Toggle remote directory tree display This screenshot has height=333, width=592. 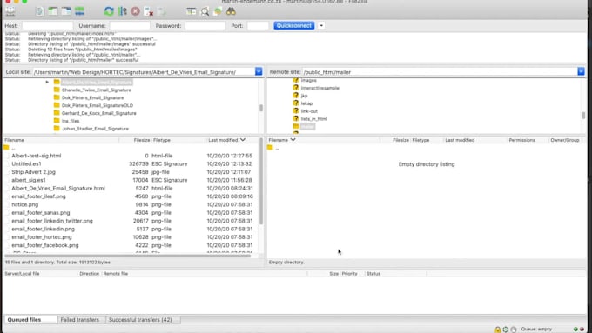[x=66, y=11]
